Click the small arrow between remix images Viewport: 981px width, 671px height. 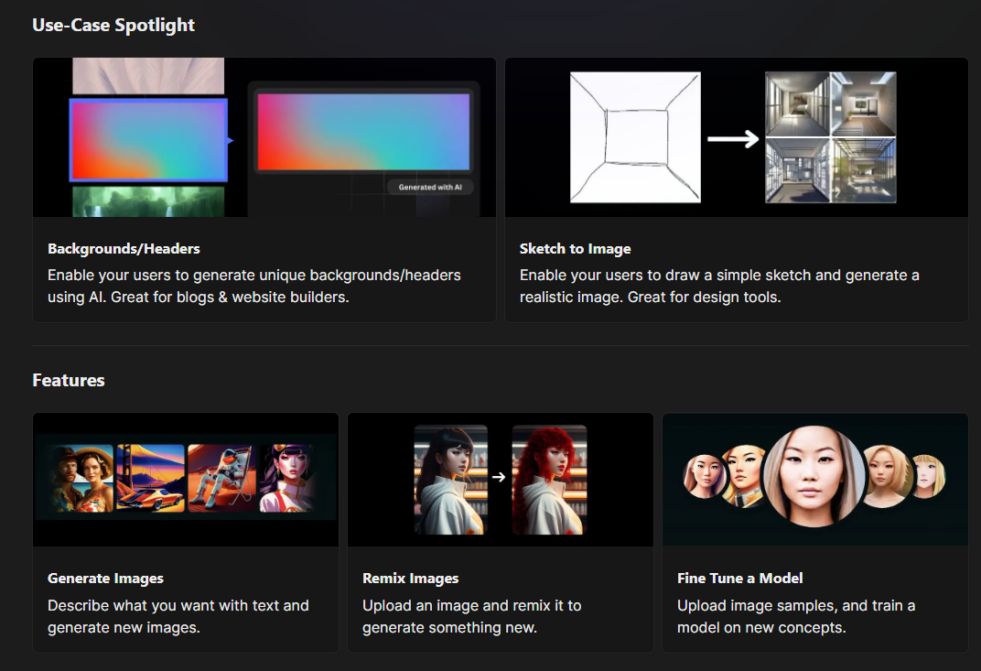[499, 477]
